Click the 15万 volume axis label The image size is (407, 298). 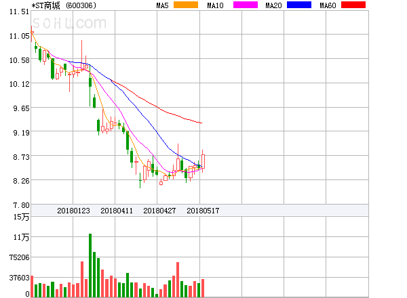tap(21, 217)
